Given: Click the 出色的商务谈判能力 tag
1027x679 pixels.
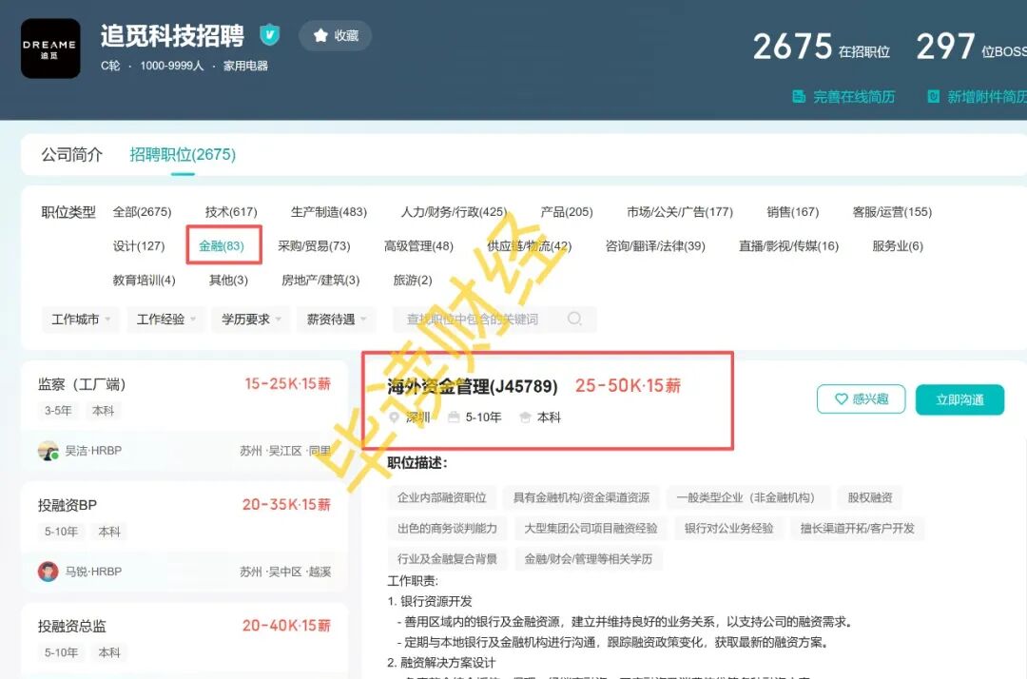Looking at the screenshot, I should coord(447,529).
